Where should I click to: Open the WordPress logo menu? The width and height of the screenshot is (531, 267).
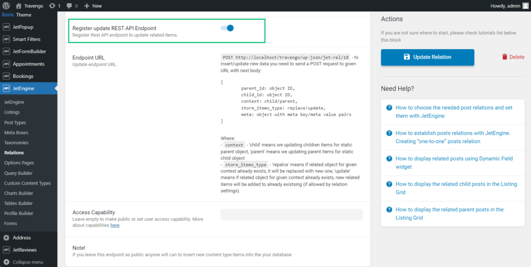6,6
